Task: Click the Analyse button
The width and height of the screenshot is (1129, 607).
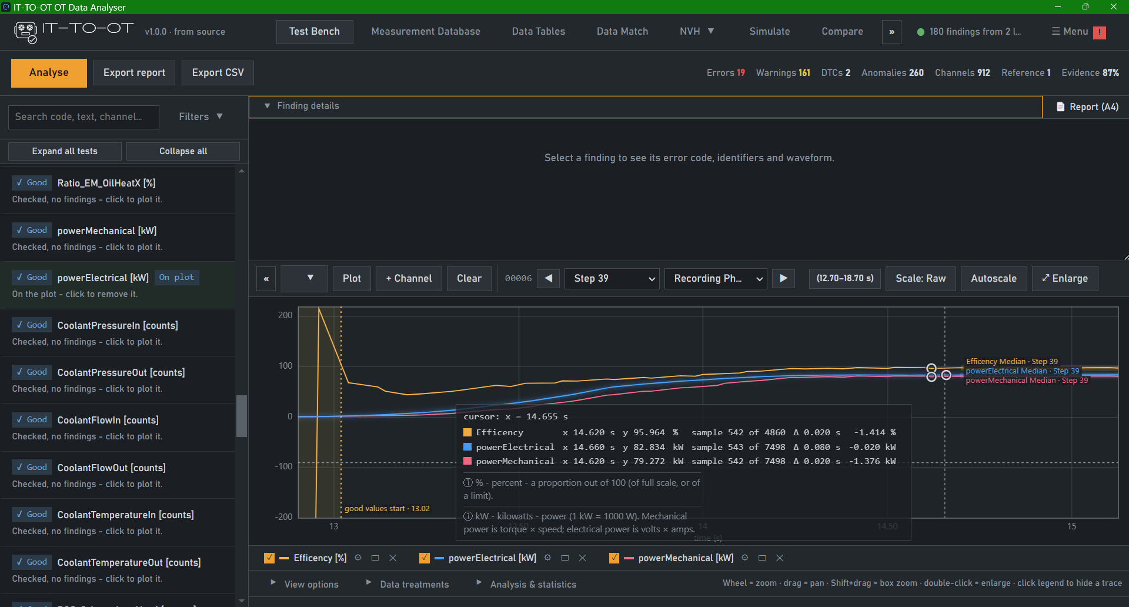Action: pyautogui.click(x=49, y=73)
